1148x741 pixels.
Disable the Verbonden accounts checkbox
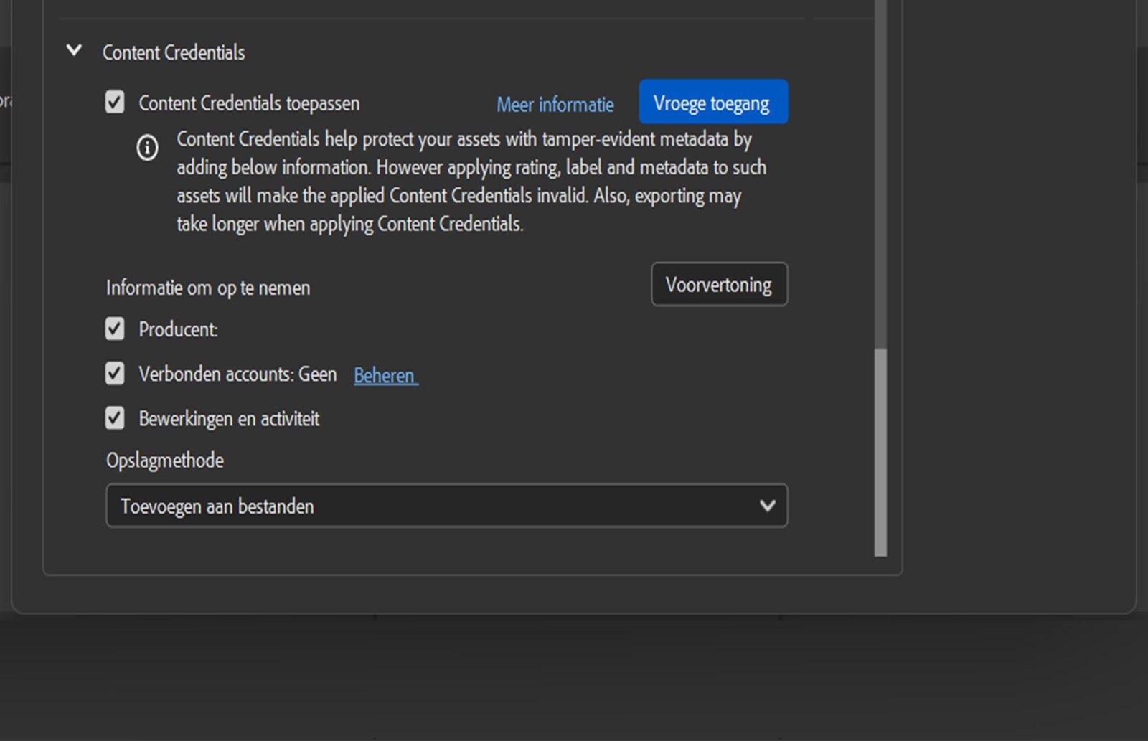click(115, 373)
